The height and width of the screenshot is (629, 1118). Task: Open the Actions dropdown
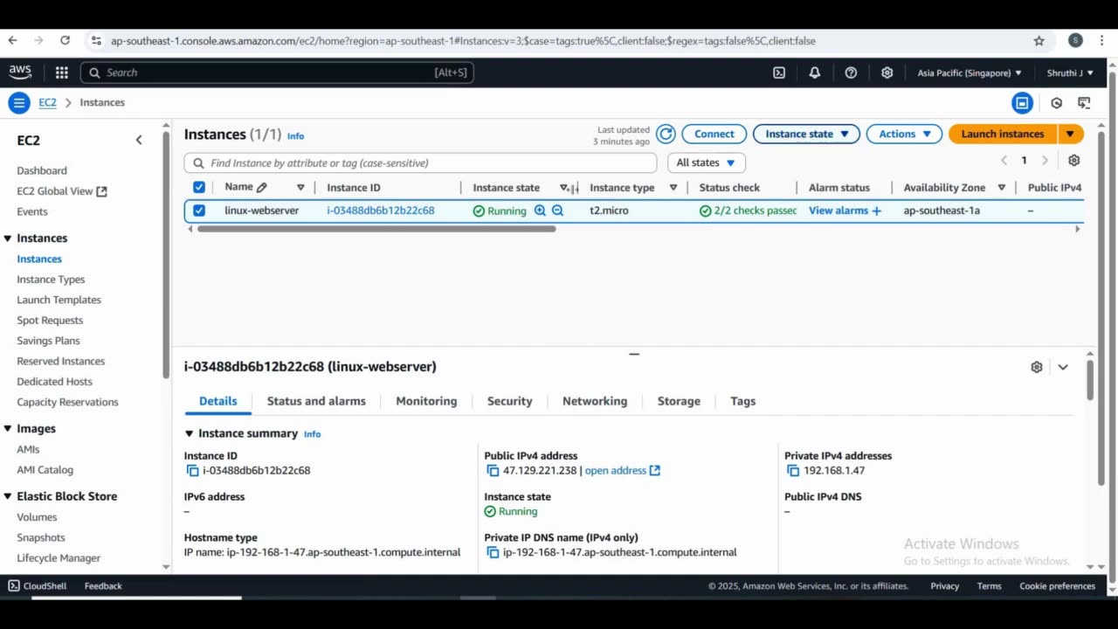tap(905, 135)
